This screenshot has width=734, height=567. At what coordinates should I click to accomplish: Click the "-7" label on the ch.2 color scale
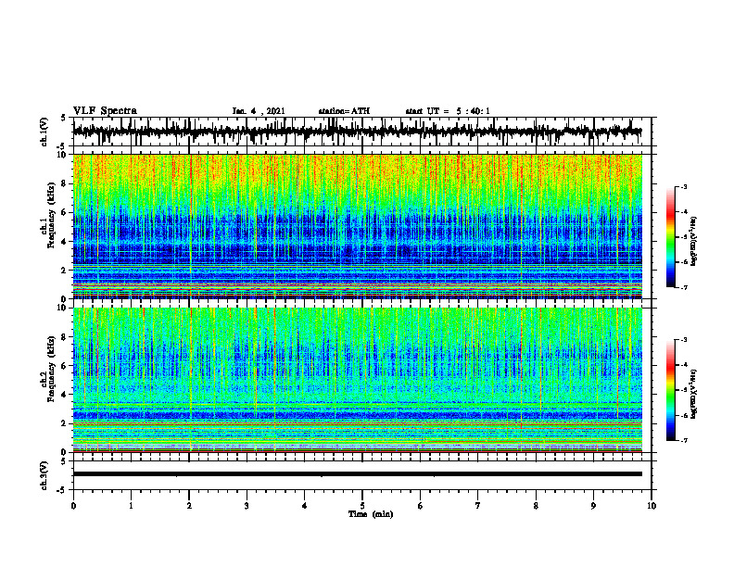click(x=684, y=440)
